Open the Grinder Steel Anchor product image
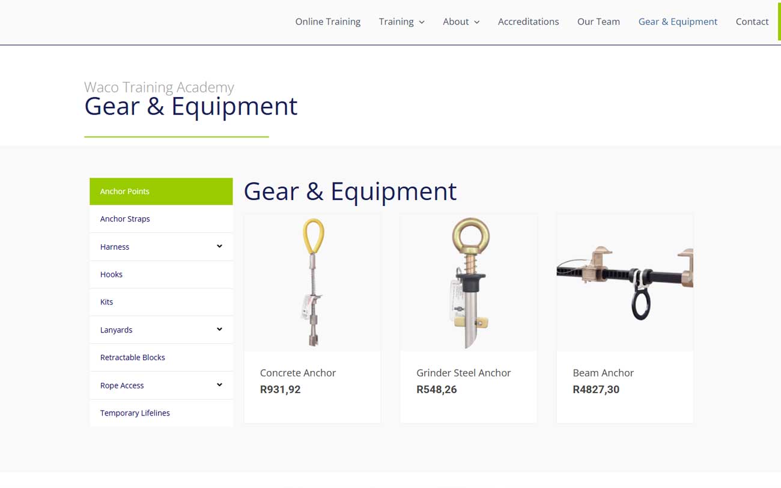 (x=469, y=283)
